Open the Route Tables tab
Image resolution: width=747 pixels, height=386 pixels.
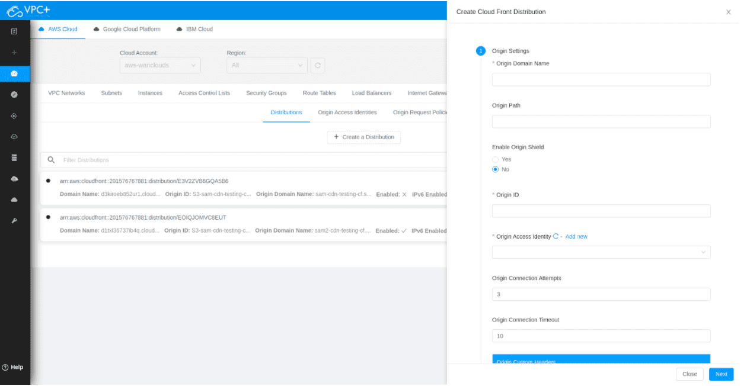tap(319, 93)
